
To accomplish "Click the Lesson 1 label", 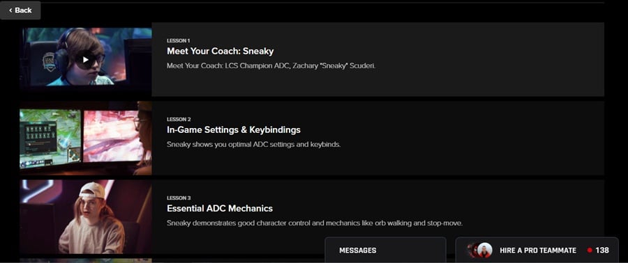I will pyautogui.click(x=178, y=41).
